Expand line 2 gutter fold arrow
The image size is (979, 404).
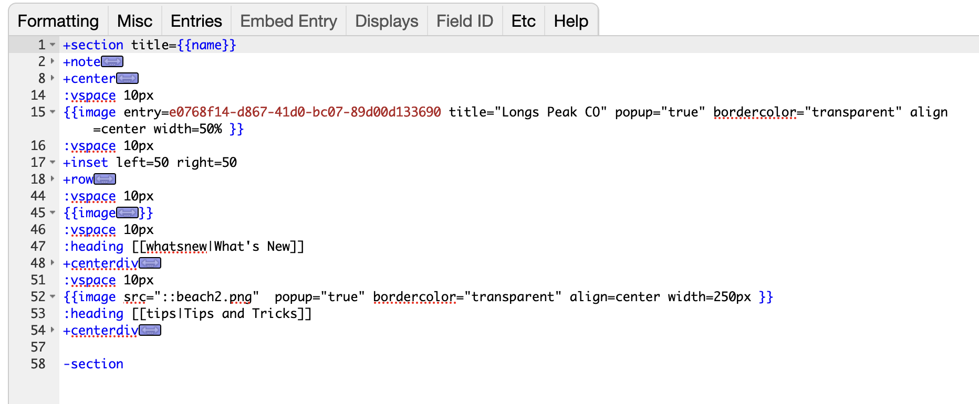coord(53,62)
